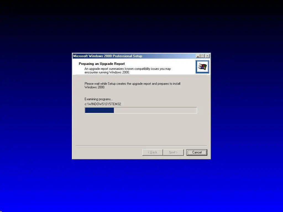Click the Cancel button

[x=197, y=152]
